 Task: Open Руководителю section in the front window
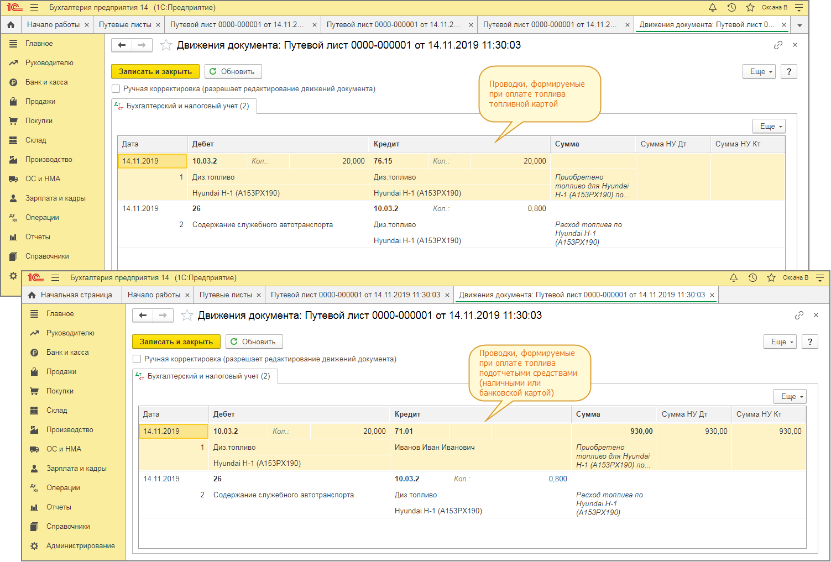(x=63, y=333)
